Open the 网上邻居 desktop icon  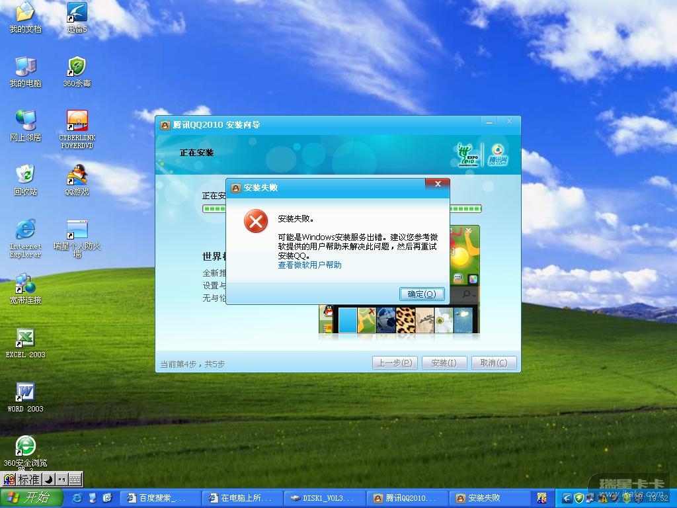25,126
